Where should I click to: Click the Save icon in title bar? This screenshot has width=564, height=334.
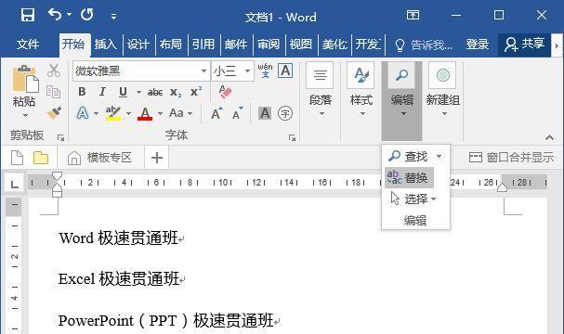[27, 15]
